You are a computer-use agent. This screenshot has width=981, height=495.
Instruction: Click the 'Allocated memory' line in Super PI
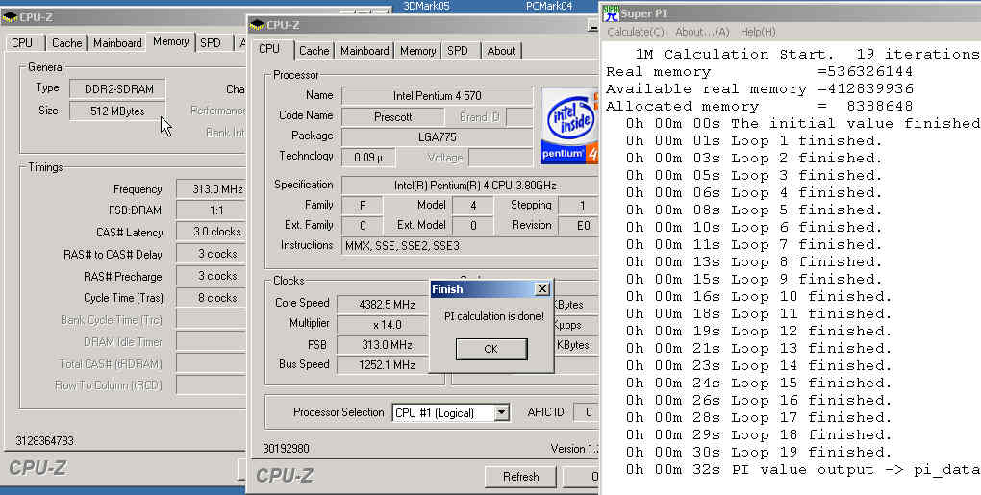point(760,107)
